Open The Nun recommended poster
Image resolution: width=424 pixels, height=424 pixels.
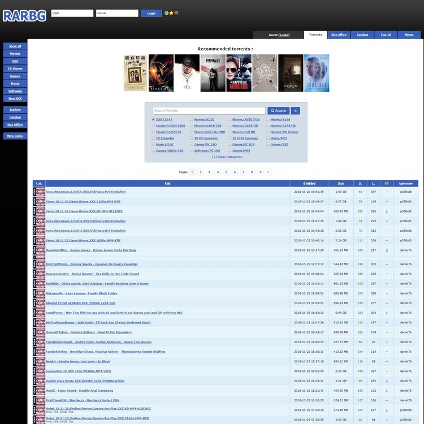(187, 73)
